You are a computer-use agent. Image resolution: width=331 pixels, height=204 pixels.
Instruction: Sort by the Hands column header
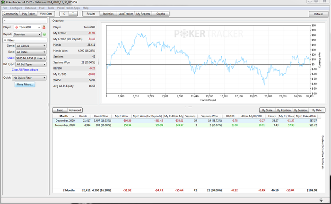(x=83, y=116)
